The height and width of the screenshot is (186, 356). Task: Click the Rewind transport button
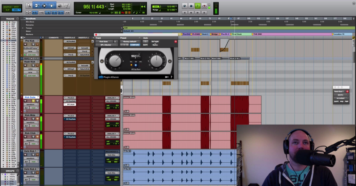point(191,13)
